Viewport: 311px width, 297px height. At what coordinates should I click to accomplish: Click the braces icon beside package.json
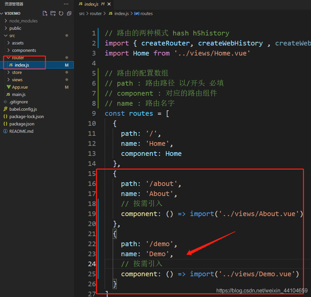coord(5,124)
